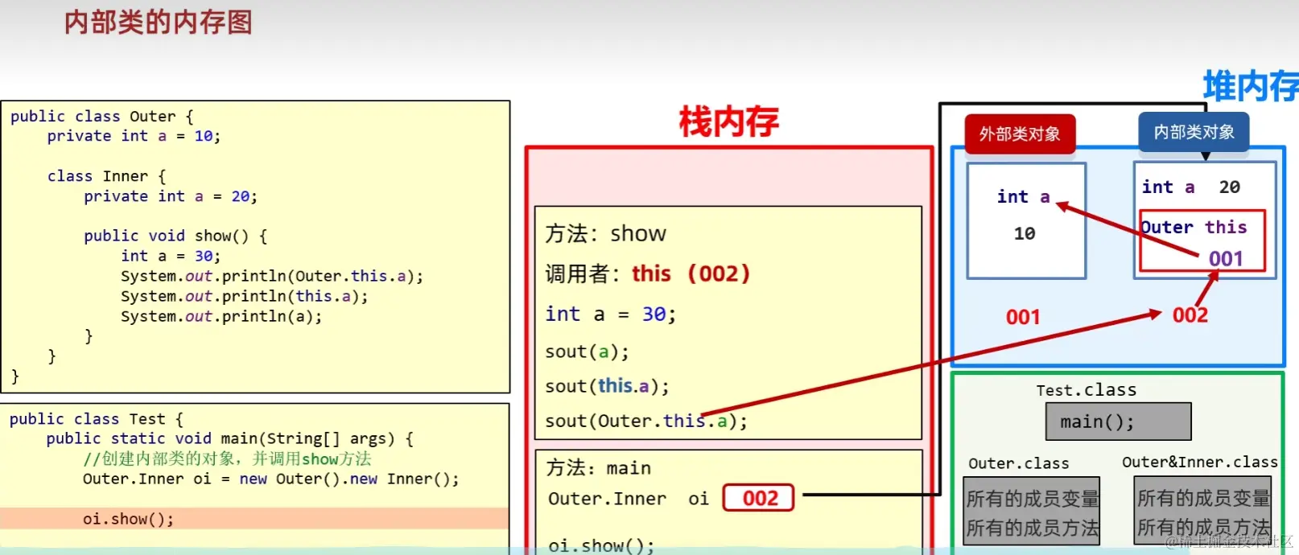Click the 'Test.class' label
The width and height of the screenshot is (1299, 555).
click(1087, 390)
